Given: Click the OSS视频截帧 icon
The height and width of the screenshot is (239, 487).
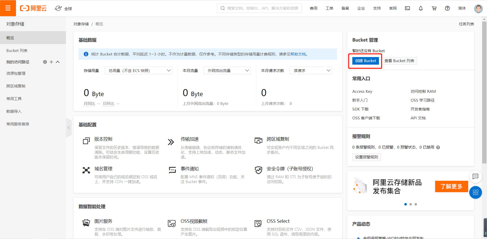Looking at the screenshot, I should 172,224.
